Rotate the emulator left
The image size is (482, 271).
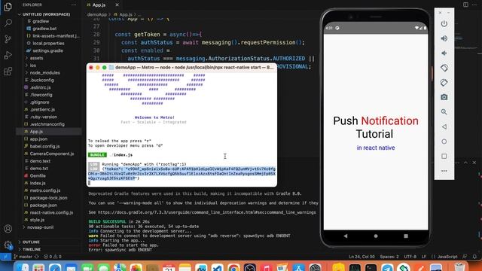pyautogui.click(x=444, y=68)
